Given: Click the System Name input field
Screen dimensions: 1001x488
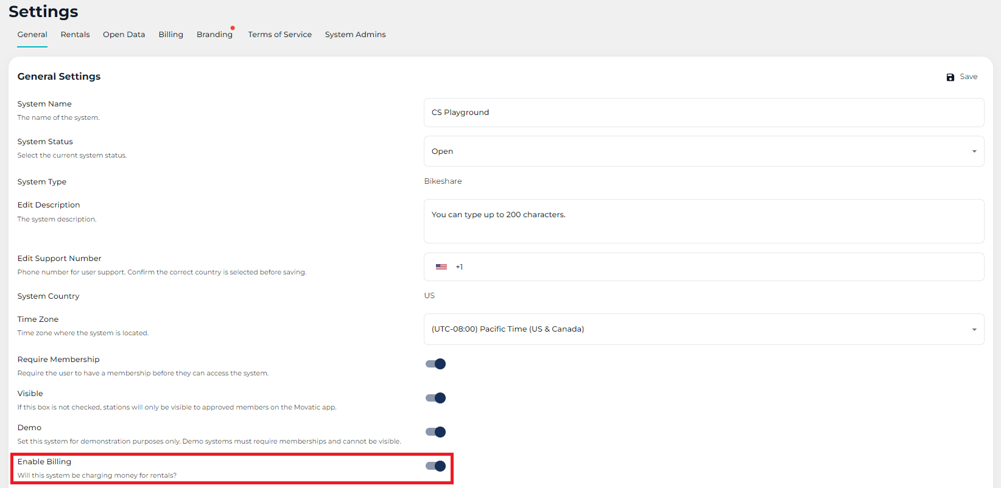Looking at the screenshot, I should point(703,113).
